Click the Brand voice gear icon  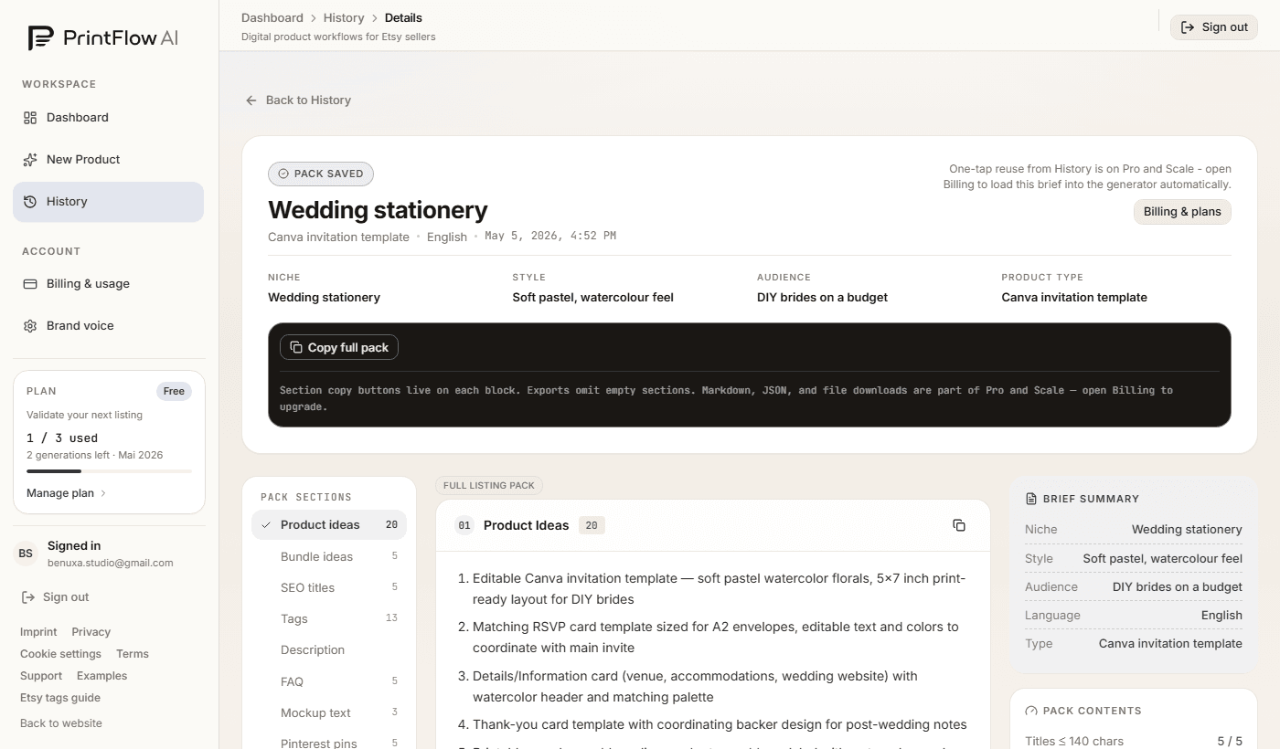[30, 326]
